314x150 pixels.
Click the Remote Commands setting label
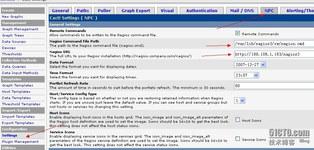click(x=68, y=31)
